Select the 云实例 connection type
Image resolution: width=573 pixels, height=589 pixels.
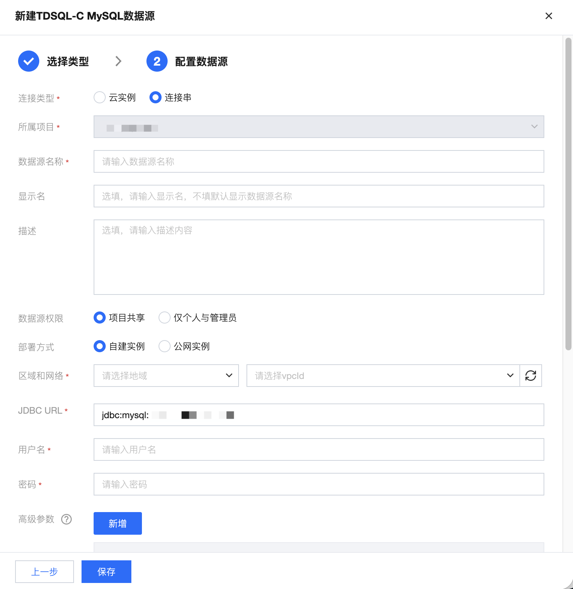[100, 97]
